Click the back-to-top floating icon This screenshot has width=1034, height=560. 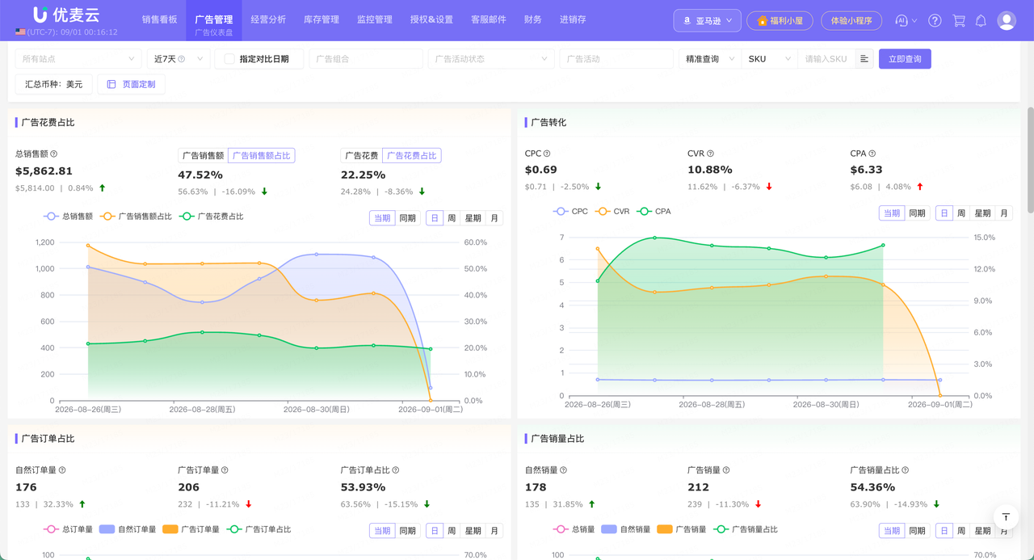coord(1006,516)
